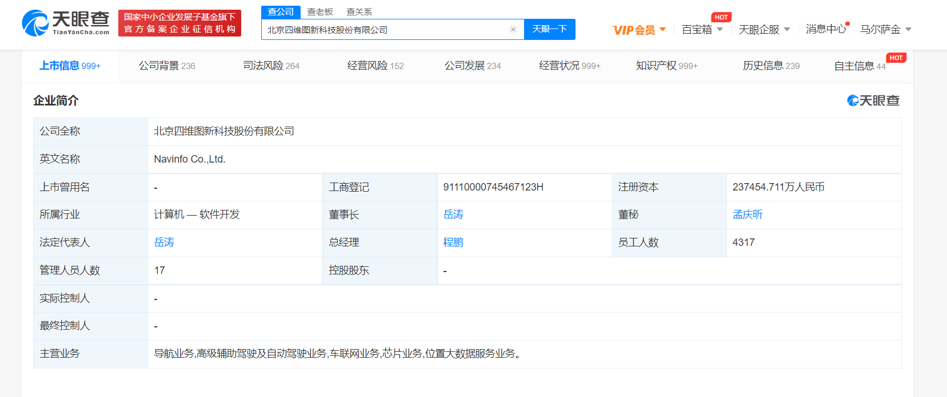Click the 上市曾用名 row label
The height and width of the screenshot is (397, 947).
(90, 187)
